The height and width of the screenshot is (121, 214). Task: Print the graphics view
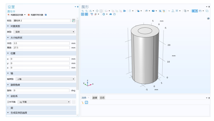(x=114, y=14)
